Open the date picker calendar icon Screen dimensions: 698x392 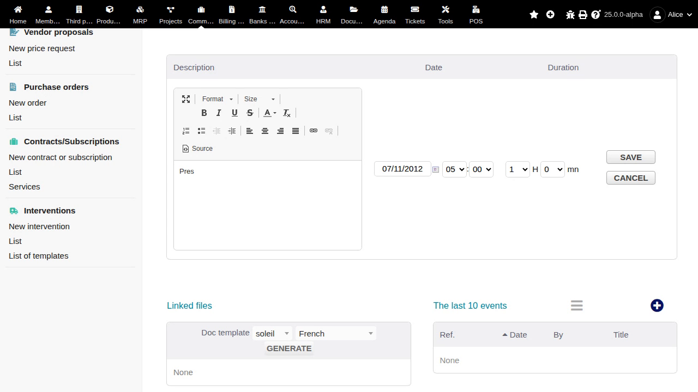[x=435, y=169]
